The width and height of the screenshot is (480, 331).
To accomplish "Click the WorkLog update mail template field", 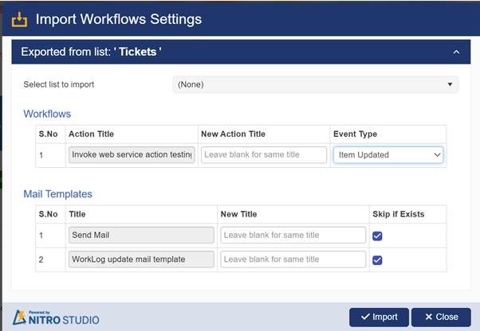I will coord(141,259).
